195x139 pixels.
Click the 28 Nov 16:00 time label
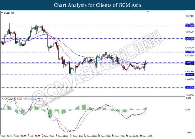click(x=146, y=136)
